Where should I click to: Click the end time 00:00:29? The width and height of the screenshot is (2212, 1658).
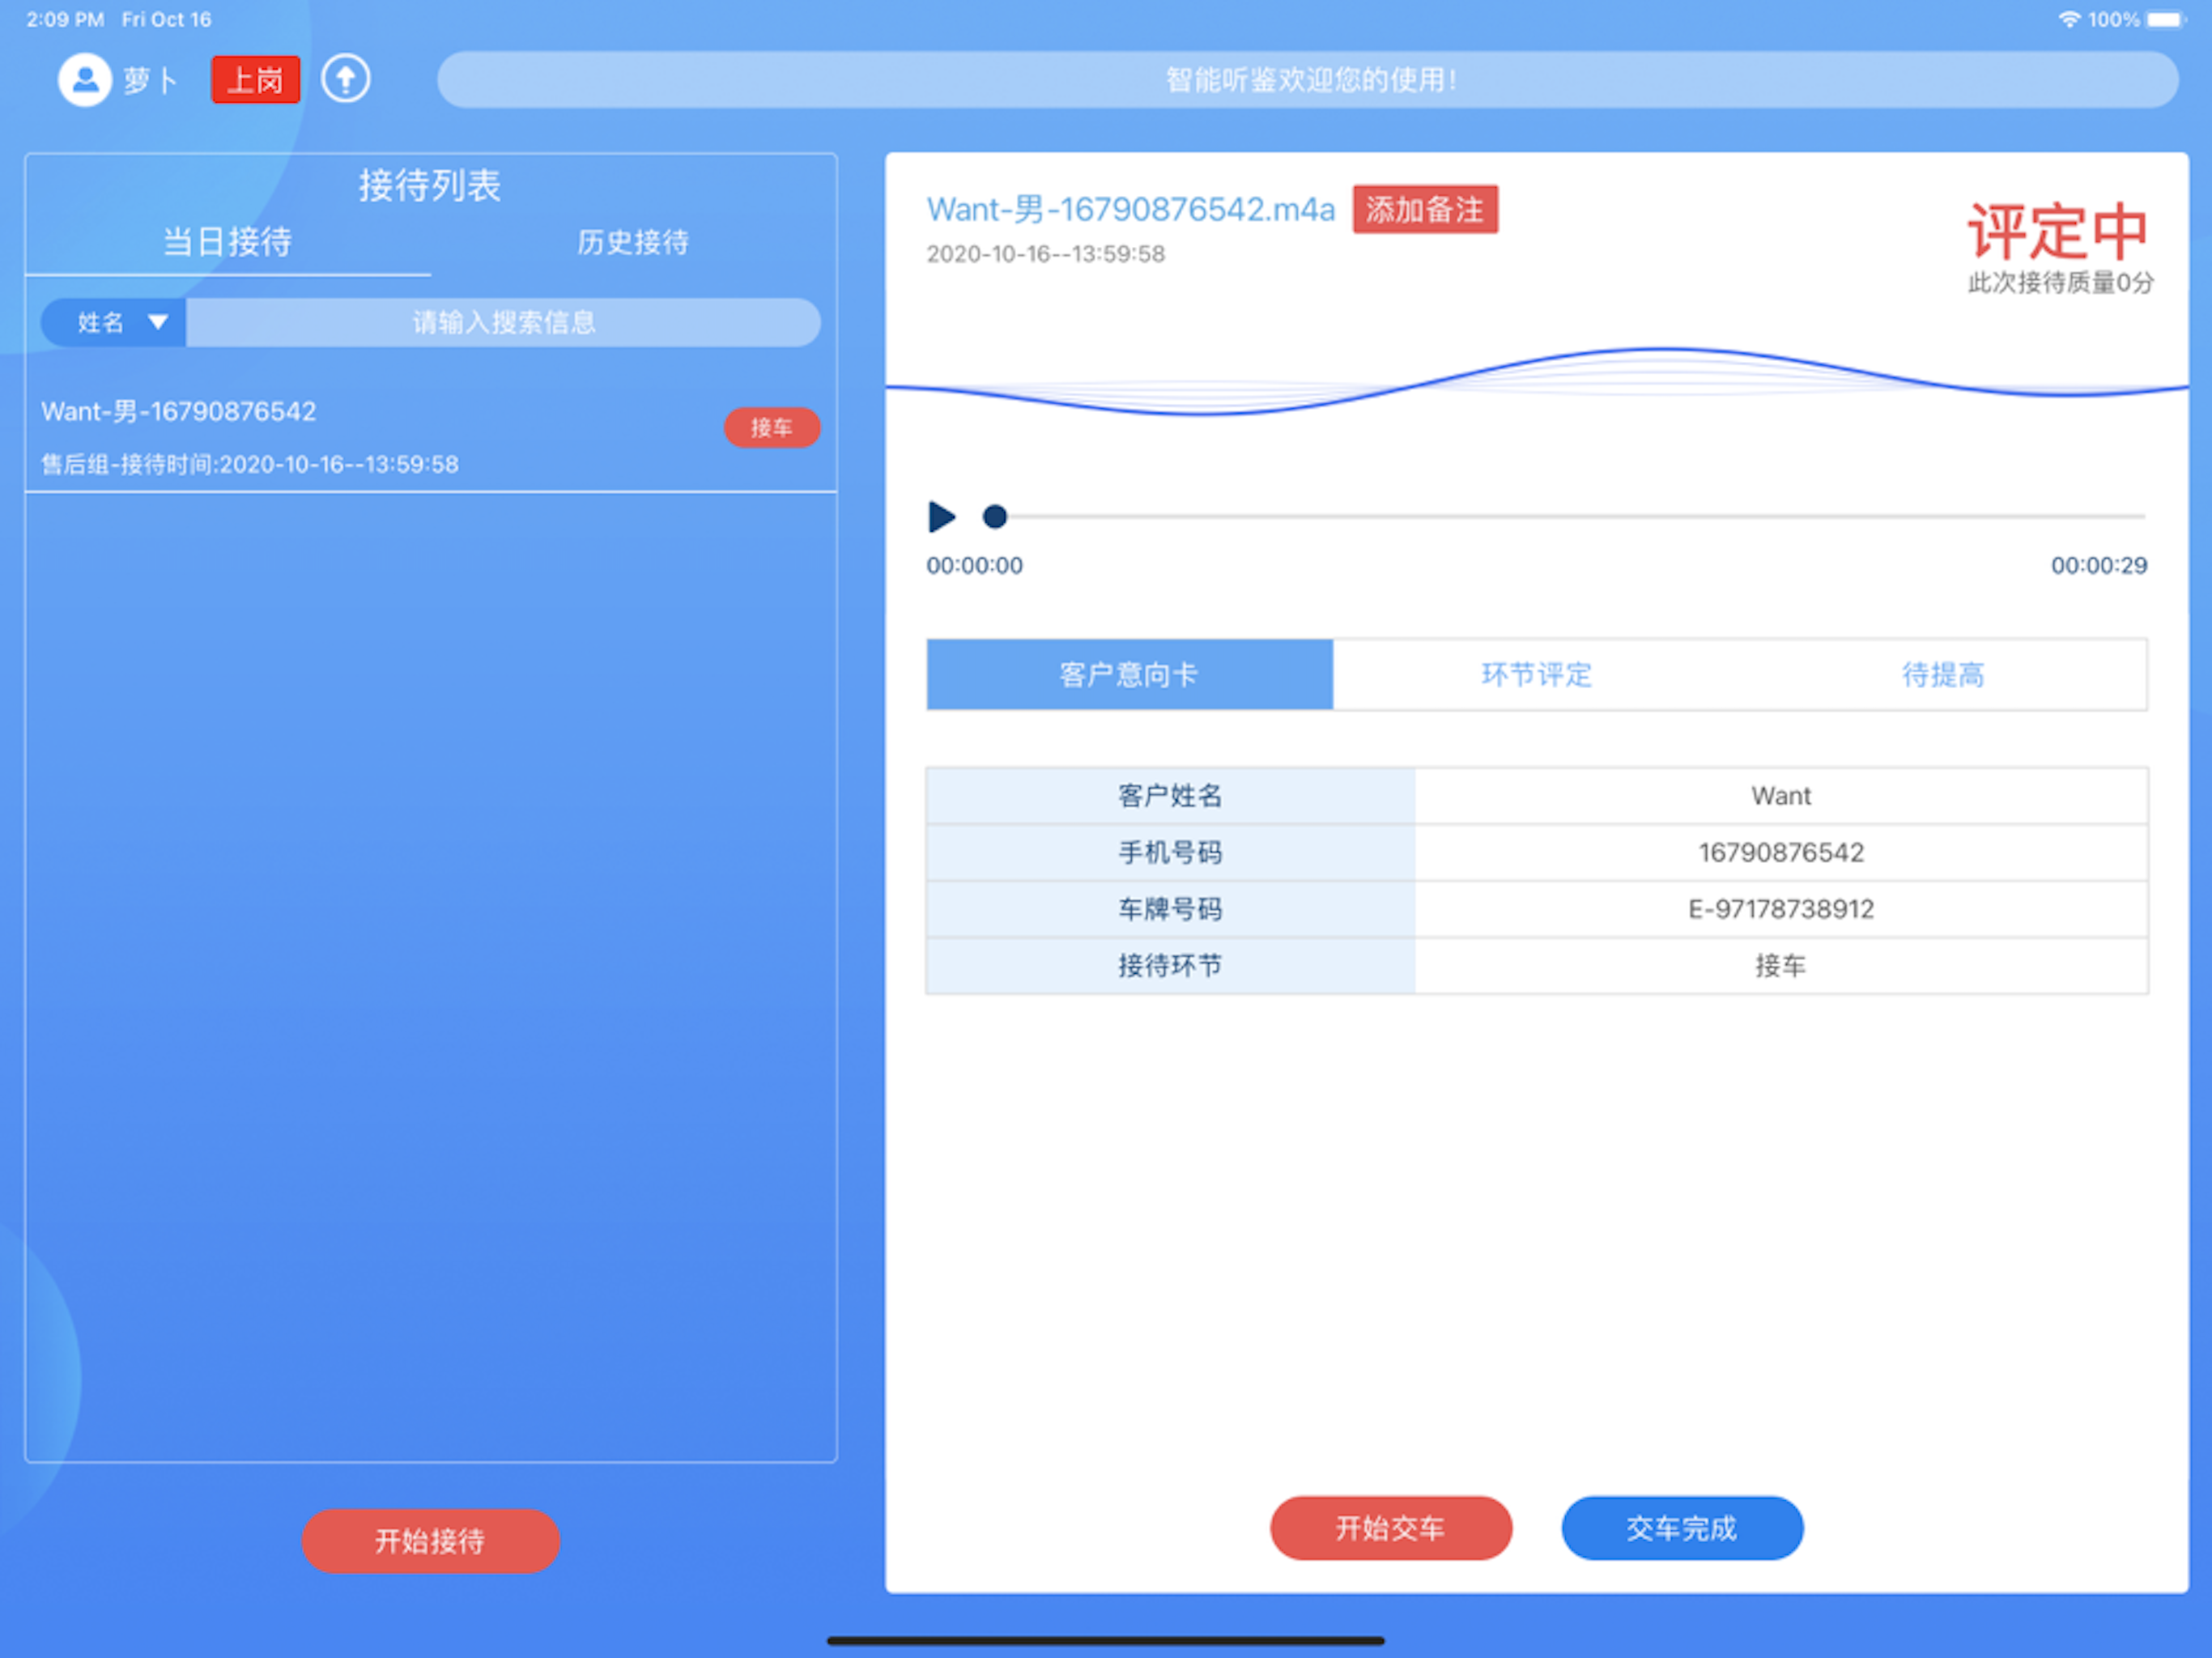[x=2099, y=566]
